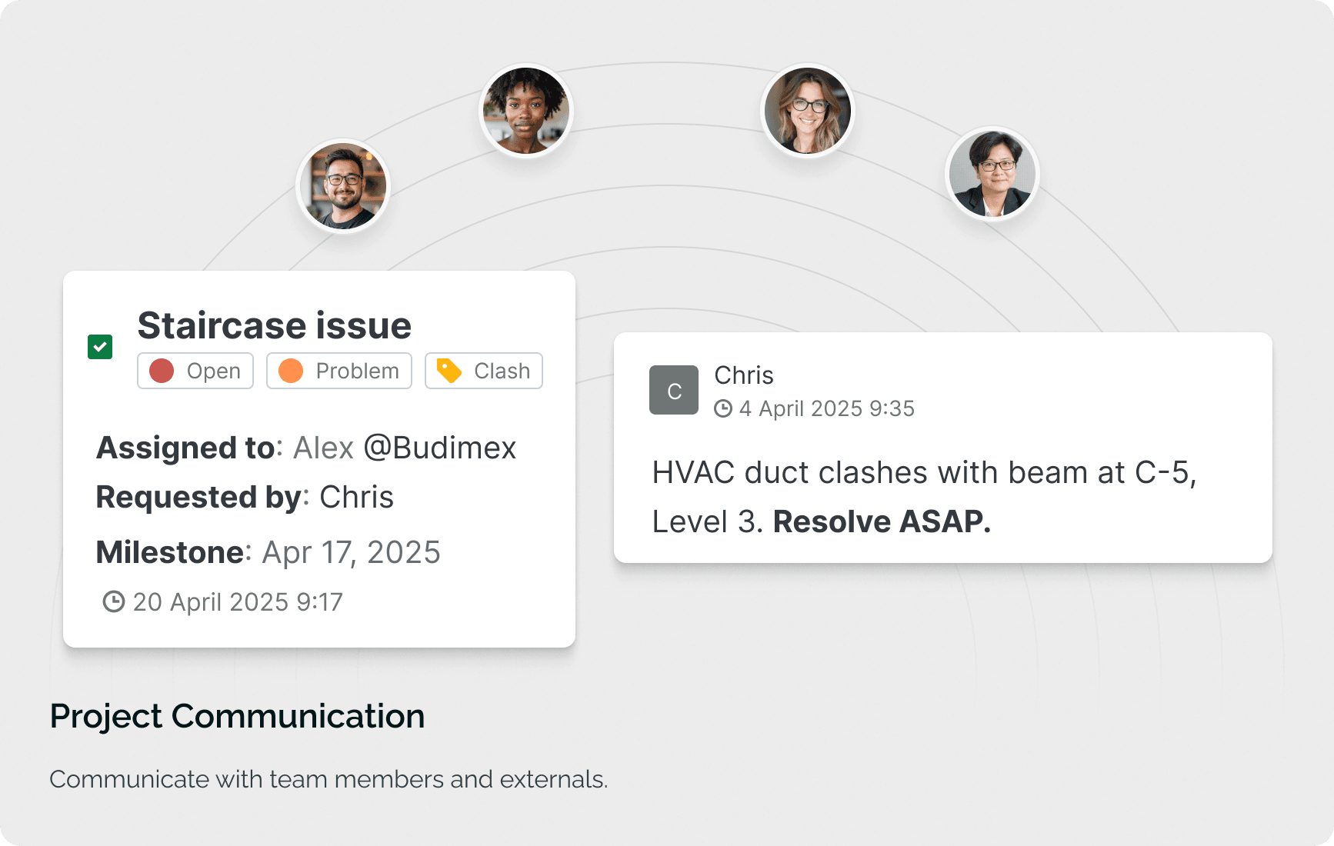
Task: Click the HVAC duct clash comment text
Action: [923, 497]
